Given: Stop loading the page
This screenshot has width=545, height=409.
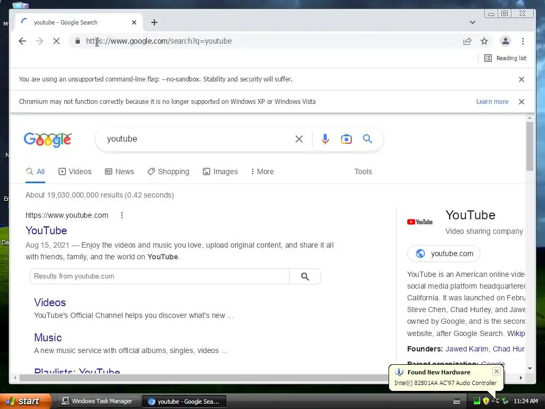Looking at the screenshot, I should click(x=56, y=41).
